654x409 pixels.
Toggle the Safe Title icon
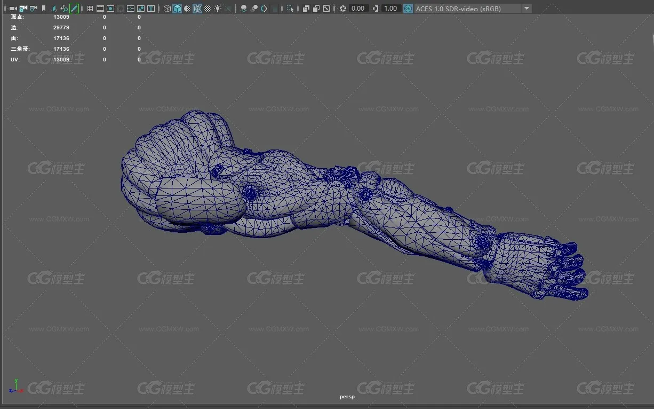pyautogui.click(x=151, y=9)
